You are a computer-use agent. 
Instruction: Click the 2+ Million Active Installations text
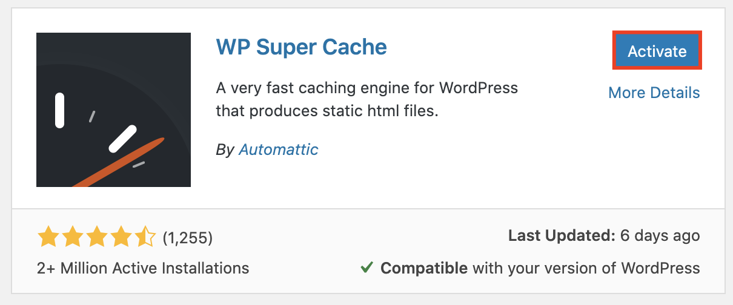pyautogui.click(x=143, y=267)
